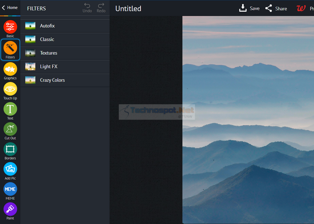This screenshot has height=224, width=314.
Task: Open the Light FX filter category
Action: [65, 67]
